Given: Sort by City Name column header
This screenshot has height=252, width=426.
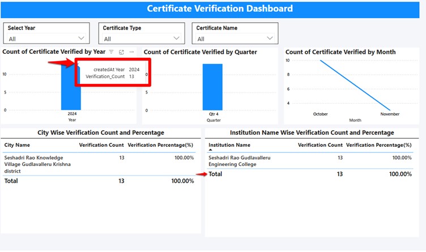Looking at the screenshot, I should pos(17,145).
